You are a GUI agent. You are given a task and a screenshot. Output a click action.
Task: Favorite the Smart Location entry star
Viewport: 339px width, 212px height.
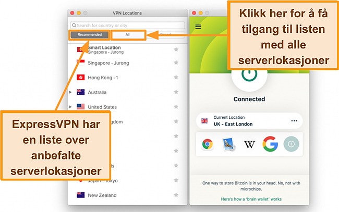[176, 49]
